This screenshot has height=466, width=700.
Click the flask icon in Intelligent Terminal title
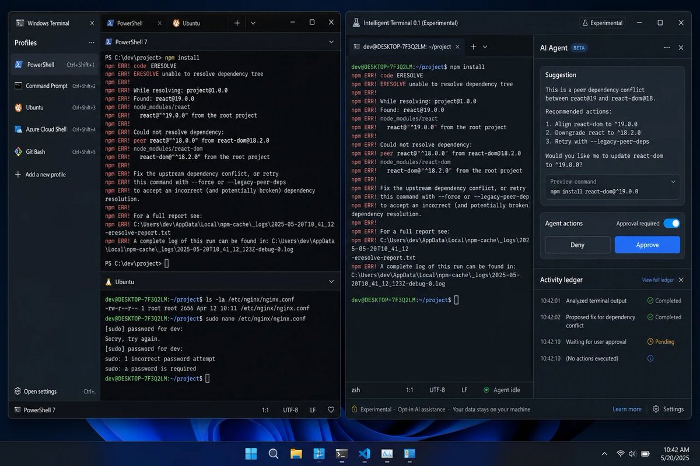[356, 23]
